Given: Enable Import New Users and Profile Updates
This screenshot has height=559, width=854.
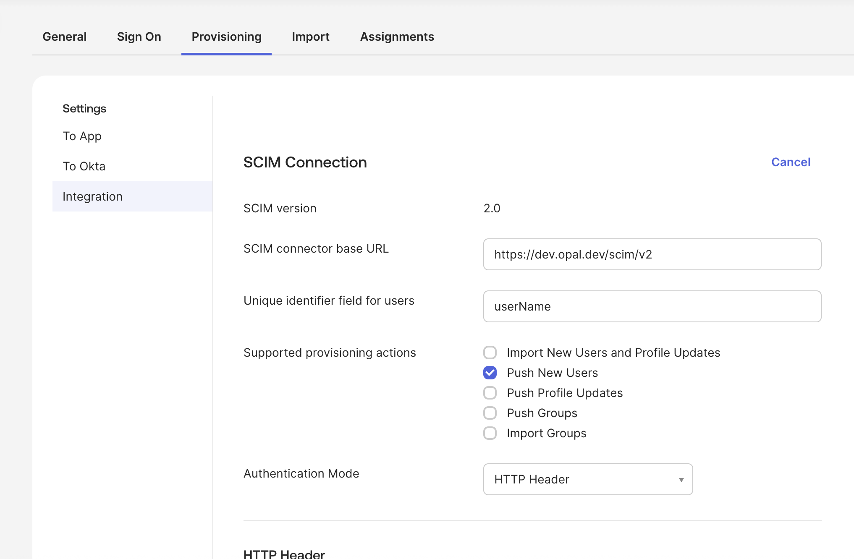Looking at the screenshot, I should (x=490, y=353).
